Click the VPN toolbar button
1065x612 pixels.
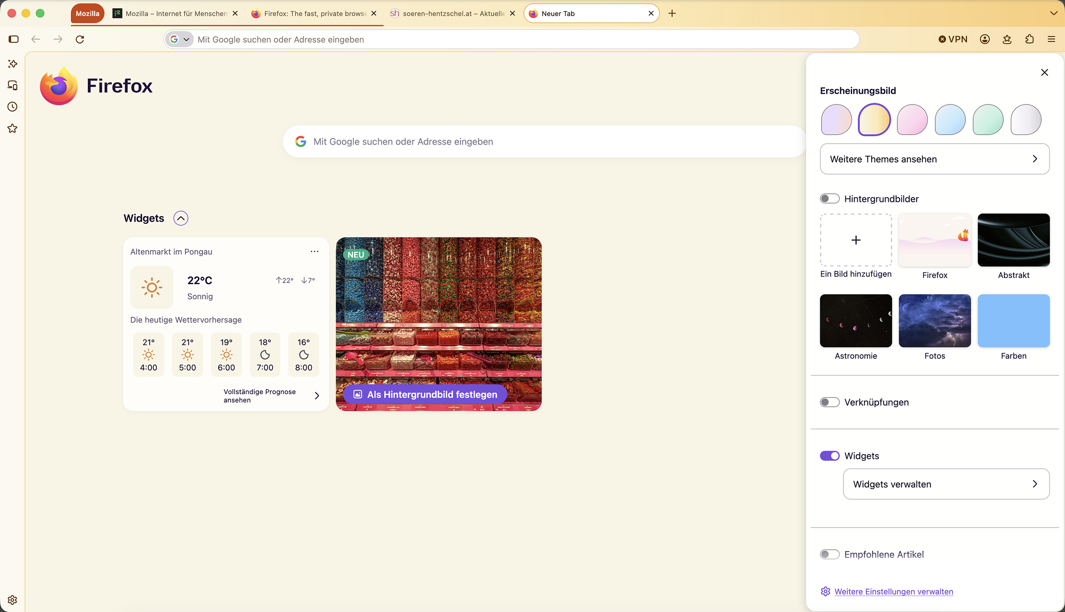pos(953,39)
